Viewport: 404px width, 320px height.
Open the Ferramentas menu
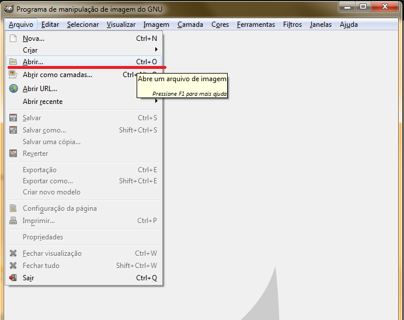tap(256, 25)
